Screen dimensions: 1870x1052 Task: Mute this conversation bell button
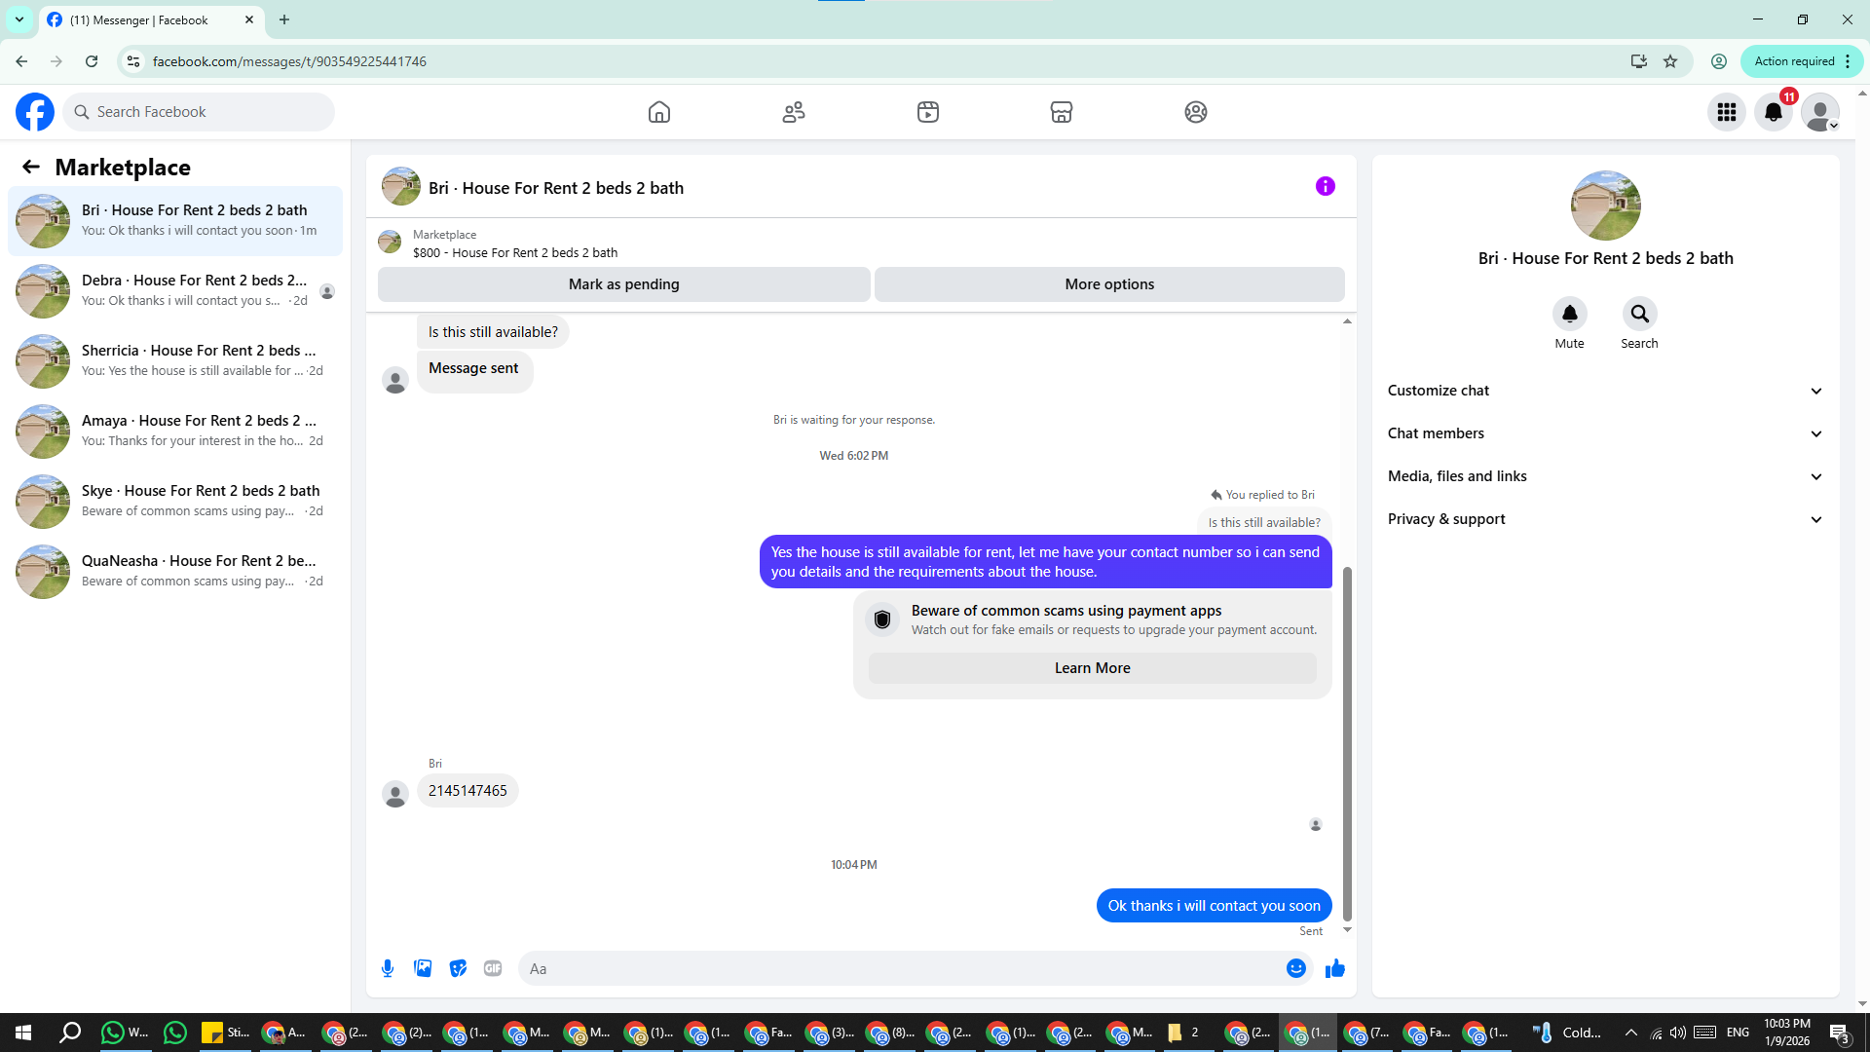(1569, 314)
